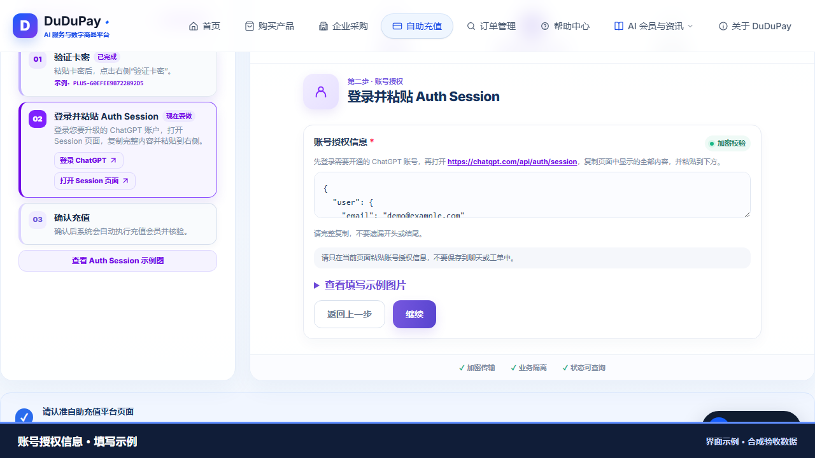Image resolution: width=815 pixels, height=458 pixels.
Task: Click the DuDuPay D logo icon
Action: point(25,25)
